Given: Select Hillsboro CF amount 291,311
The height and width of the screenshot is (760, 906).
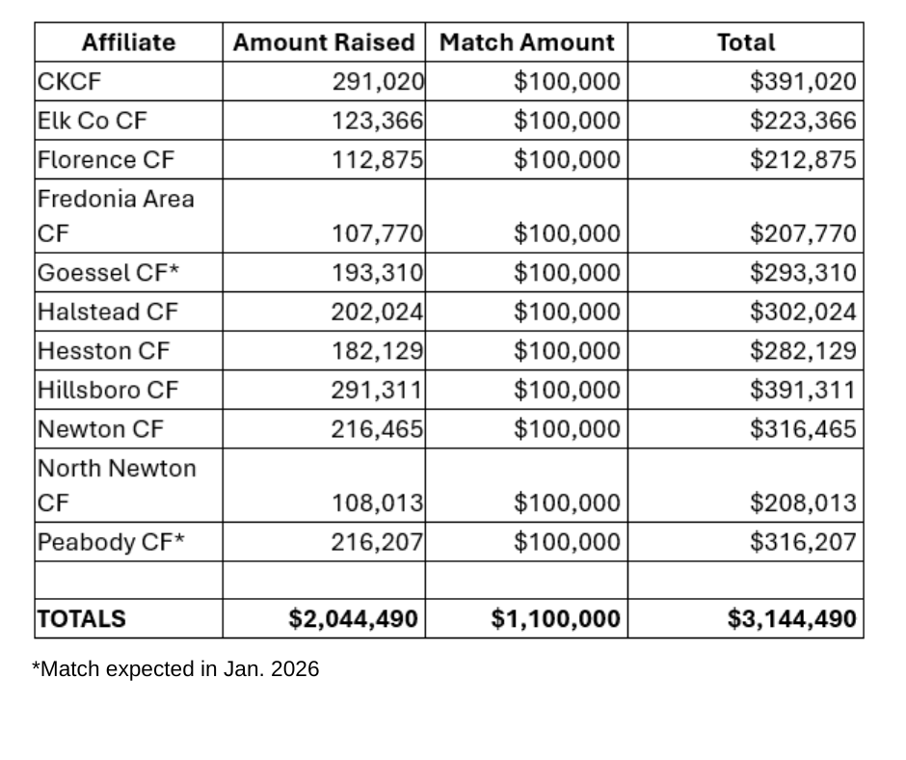Looking at the screenshot, I should pyautogui.click(x=378, y=389).
